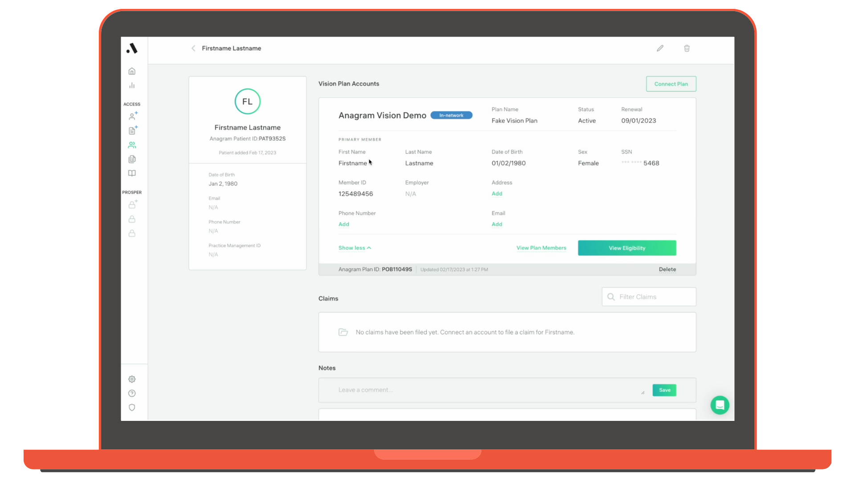Image resolution: width=855 pixels, height=481 pixels.
Task: Click the View Eligibility button
Action: pos(627,248)
